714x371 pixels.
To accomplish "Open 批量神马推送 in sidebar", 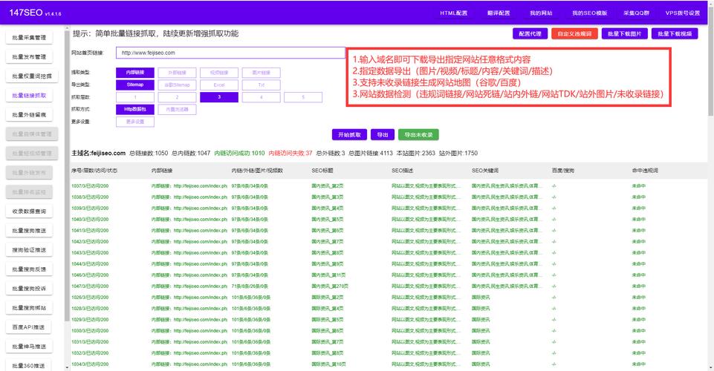I will tap(29, 347).
